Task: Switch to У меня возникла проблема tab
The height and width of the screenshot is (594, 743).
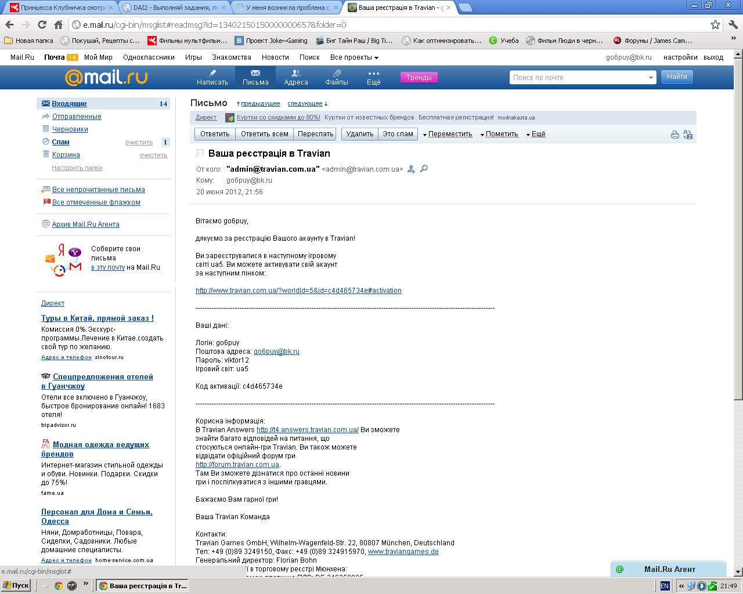Action: pos(286,8)
